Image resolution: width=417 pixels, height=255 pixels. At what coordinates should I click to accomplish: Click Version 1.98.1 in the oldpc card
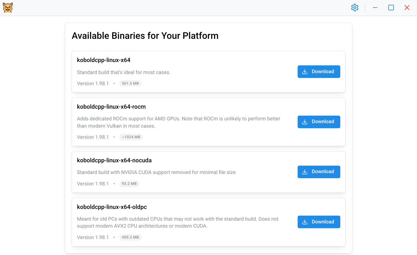coord(93,237)
